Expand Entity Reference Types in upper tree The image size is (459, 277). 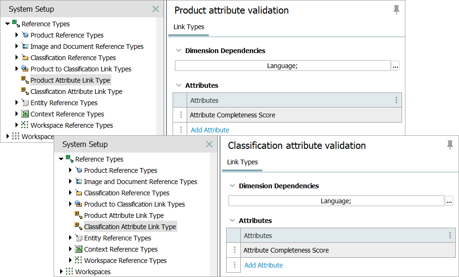point(16,102)
